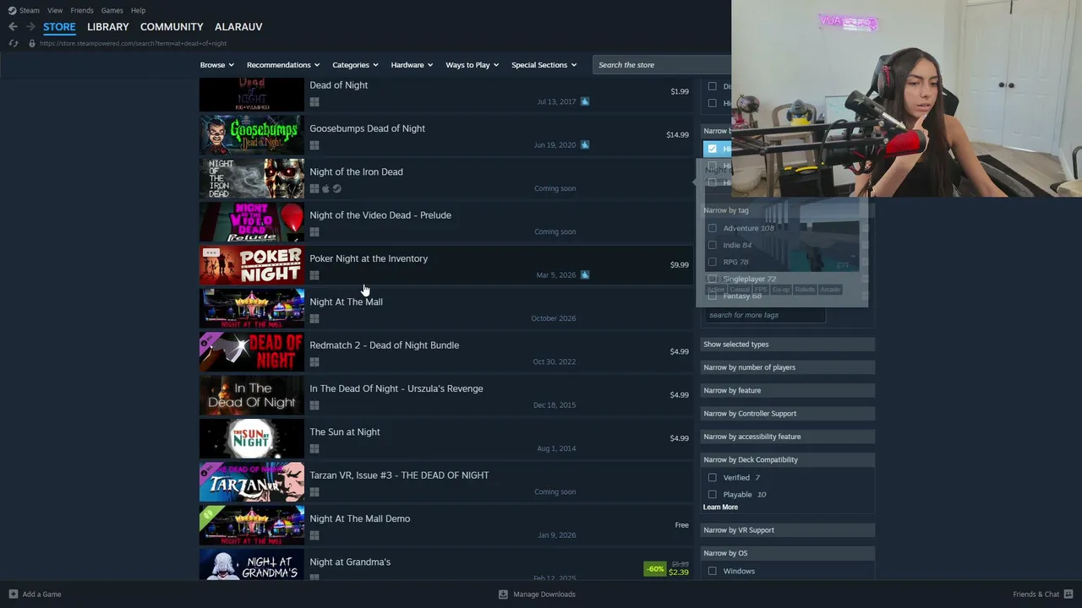
Task: Open the Special Sections dropdown
Action: [x=544, y=65]
